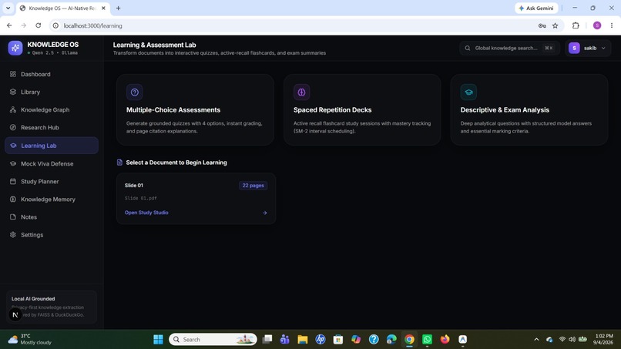The image size is (621, 349).
Task: Expand the sakib user menu chevron
Action: tap(603, 48)
